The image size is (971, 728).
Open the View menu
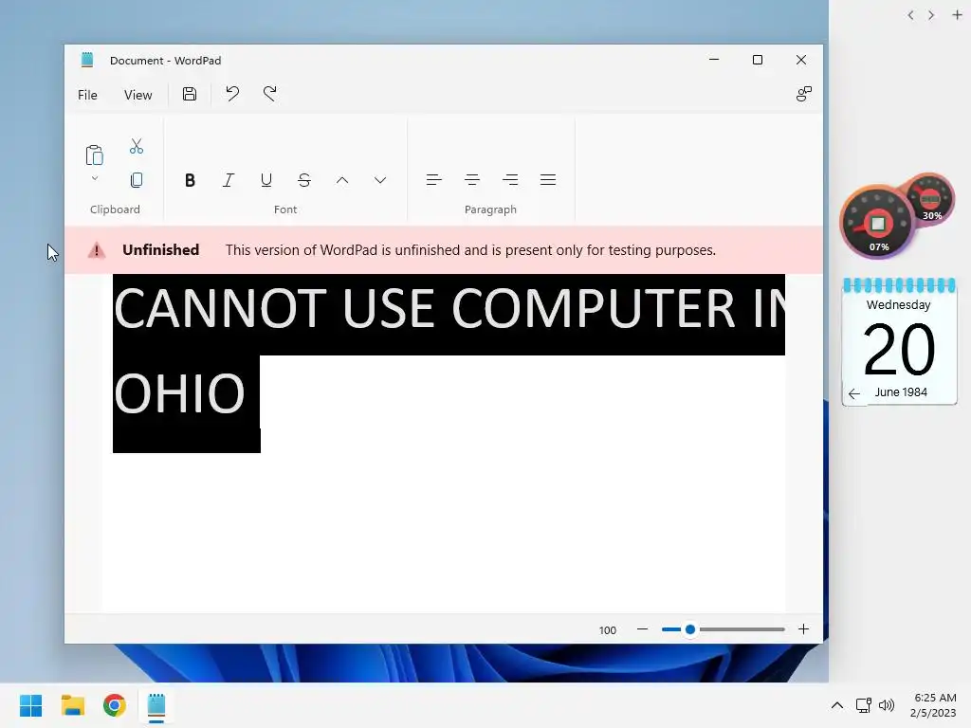click(137, 95)
